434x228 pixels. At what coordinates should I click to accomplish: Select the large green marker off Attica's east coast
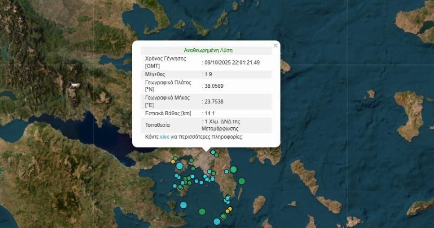(x=234, y=169)
